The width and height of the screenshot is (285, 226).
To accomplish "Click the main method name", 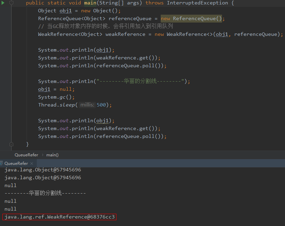I will pyautogui.click(x=90, y=3).
